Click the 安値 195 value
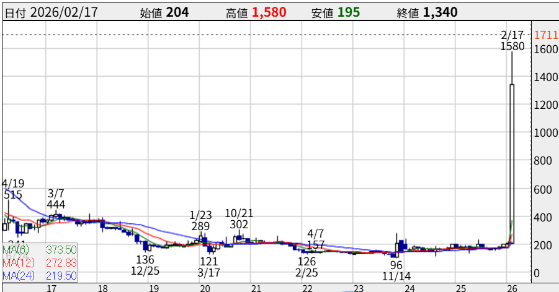 (x=349, y=13)
